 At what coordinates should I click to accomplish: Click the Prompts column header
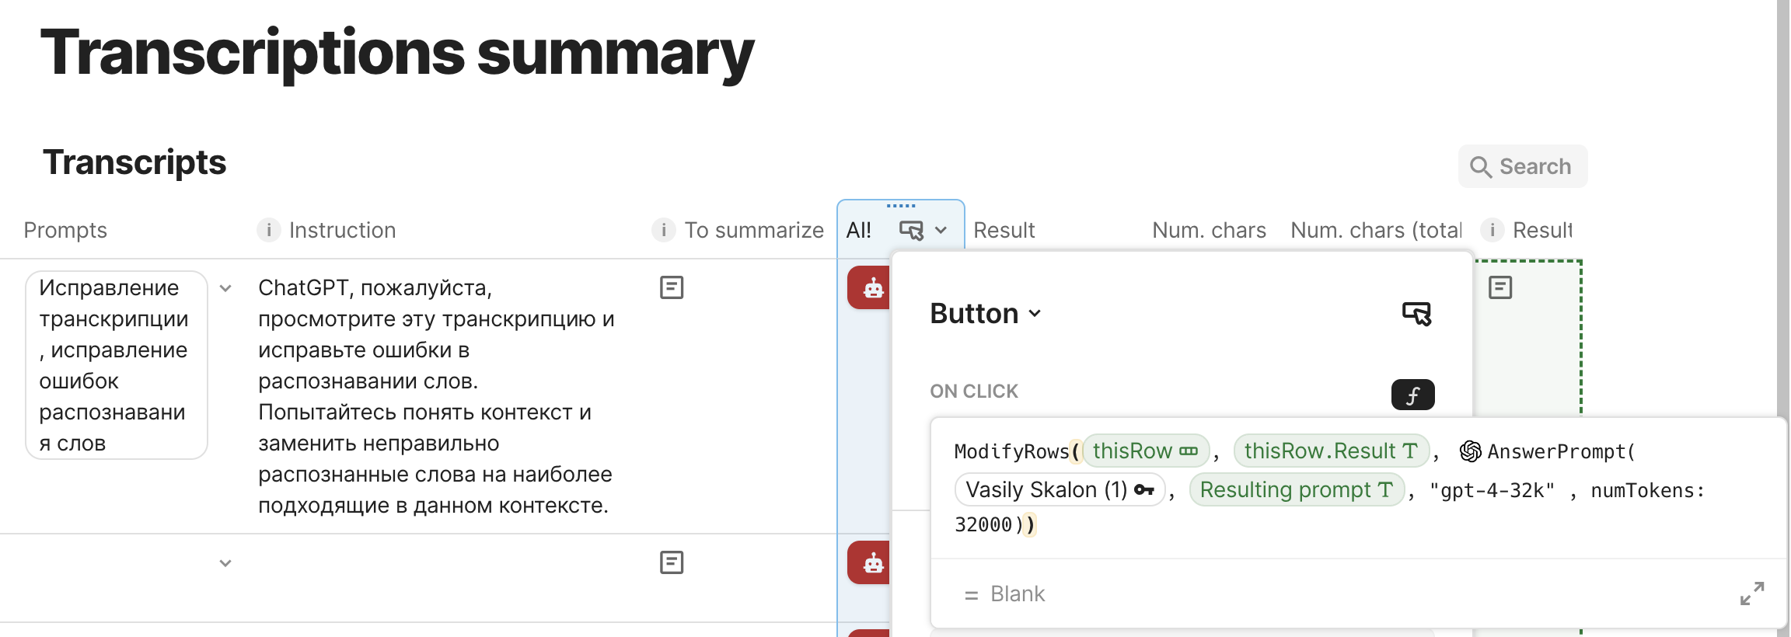[65, 230]
